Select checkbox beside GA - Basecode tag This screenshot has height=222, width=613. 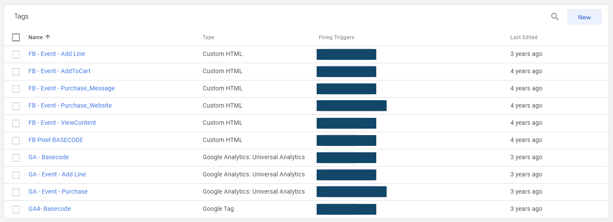(16, 157)
